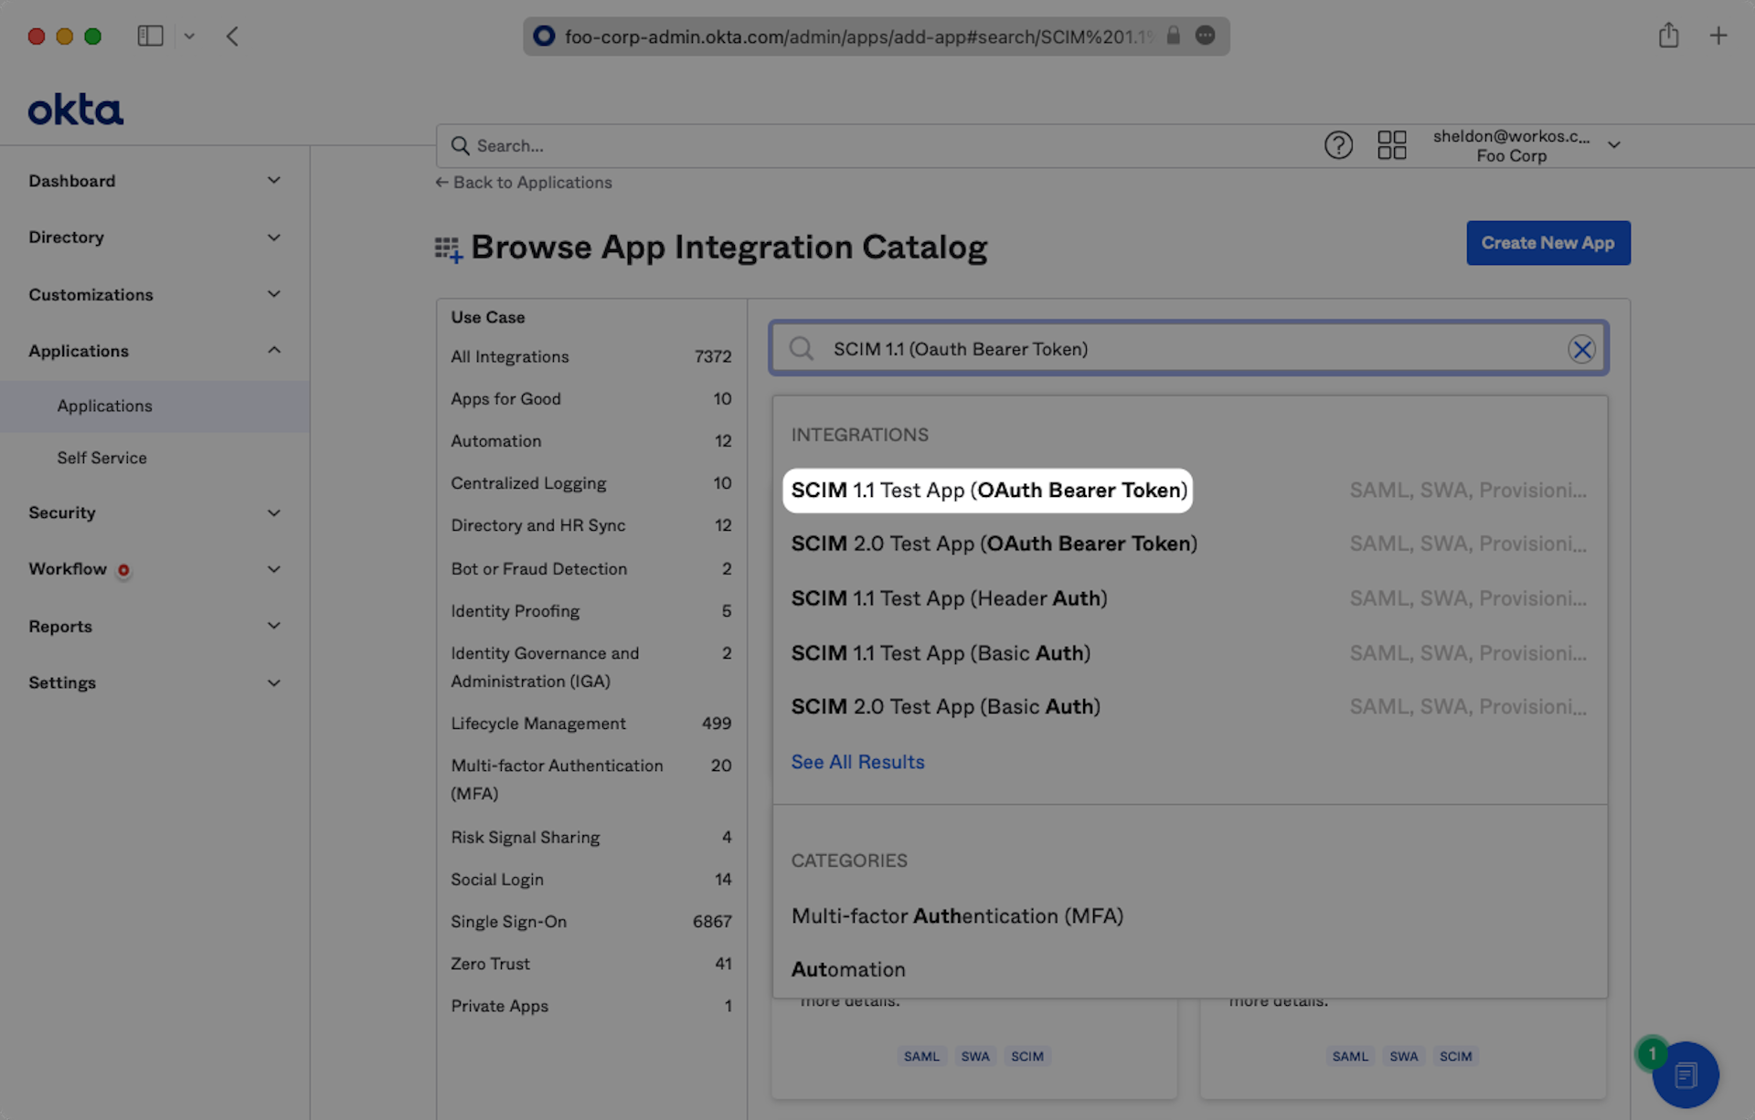1755x1120 pixels.
Task: Open the chat widget with badge
Action: (1685, 1074)
